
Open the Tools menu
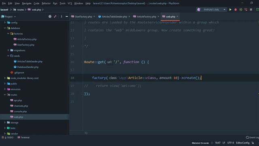tap(62, 3)
